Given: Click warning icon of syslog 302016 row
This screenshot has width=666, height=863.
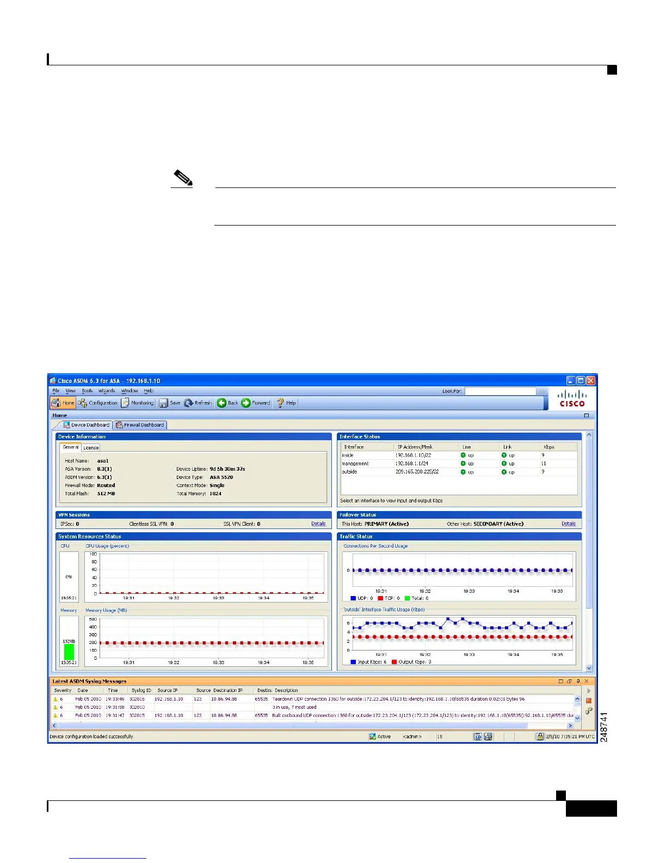Looking at the screenshot, I should (x=55, y=699).
